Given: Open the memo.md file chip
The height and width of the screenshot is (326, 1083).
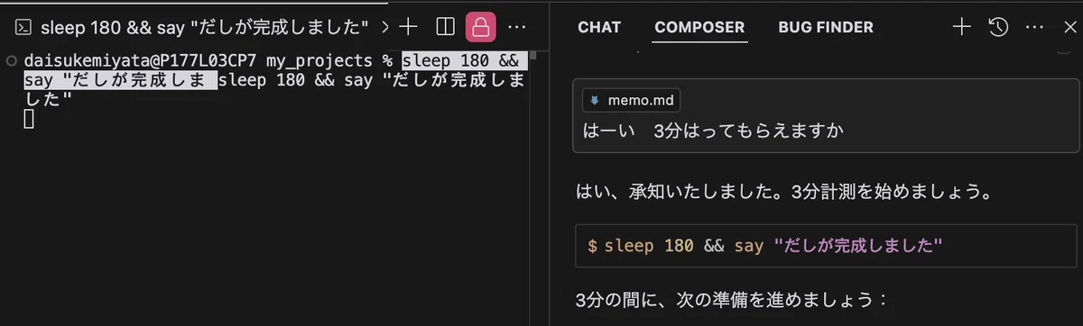Looking at the screenshot, I should point(630,101).
